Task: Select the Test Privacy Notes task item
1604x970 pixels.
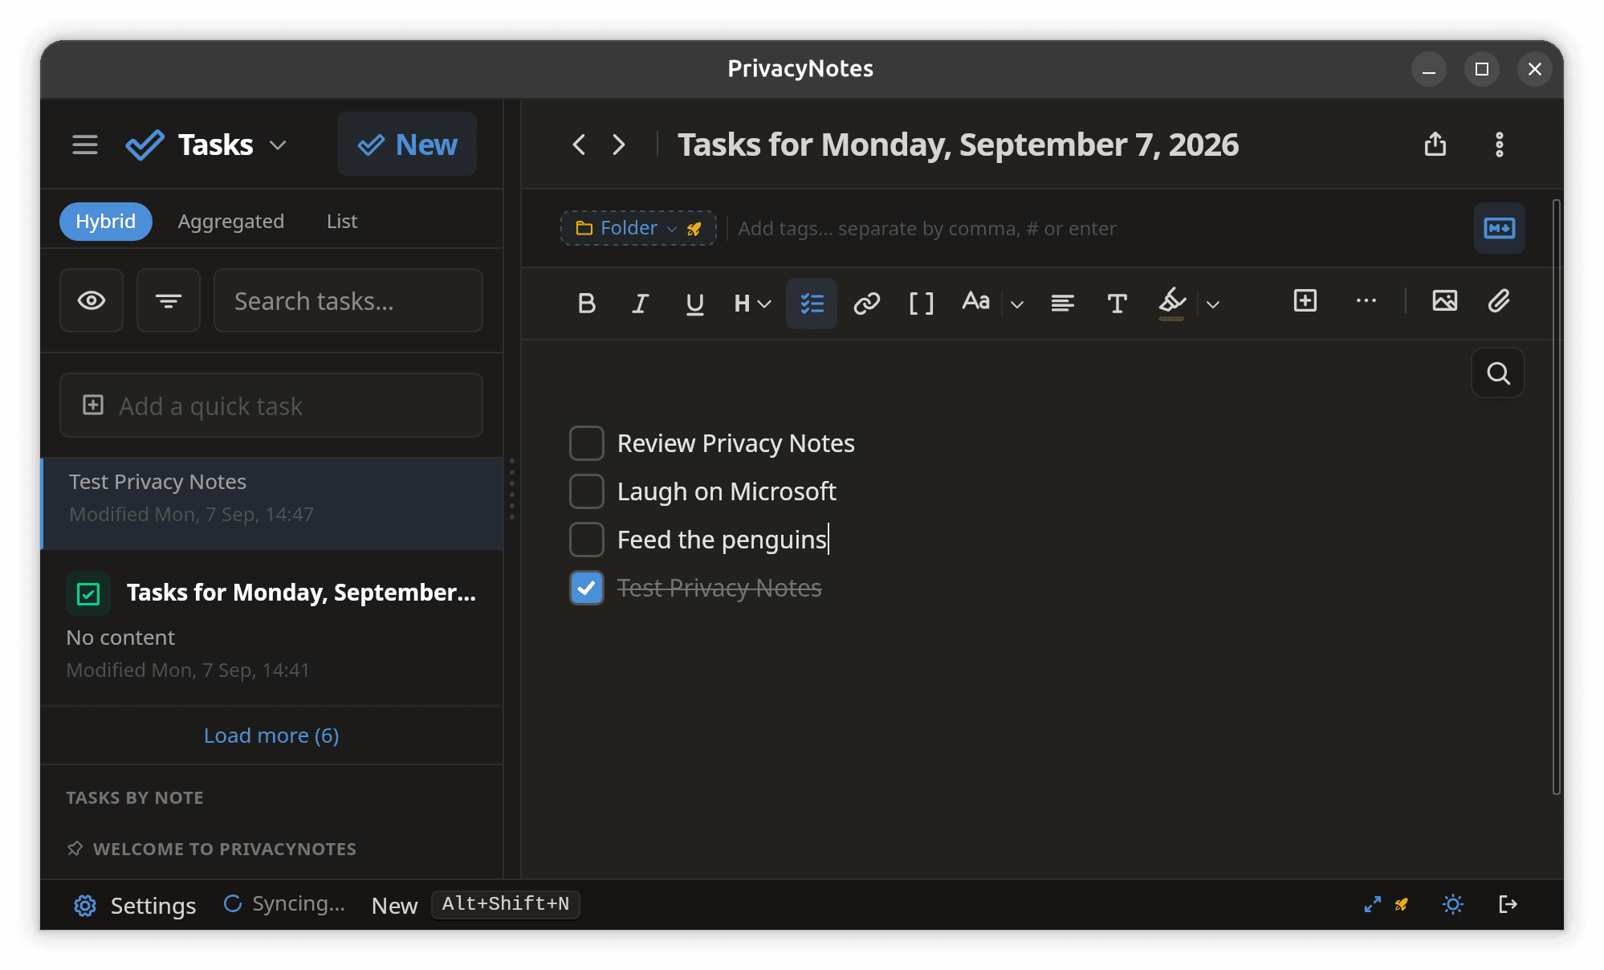Action: 273,503
